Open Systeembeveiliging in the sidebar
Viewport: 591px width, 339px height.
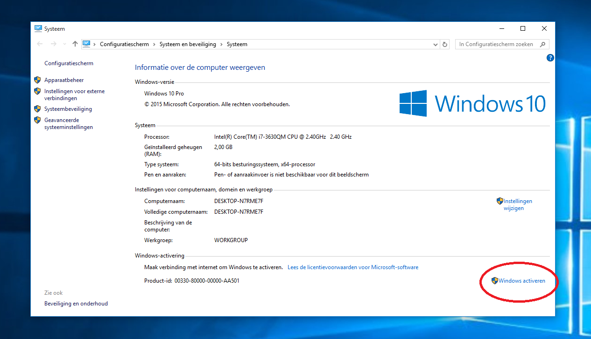coord(68,109)
